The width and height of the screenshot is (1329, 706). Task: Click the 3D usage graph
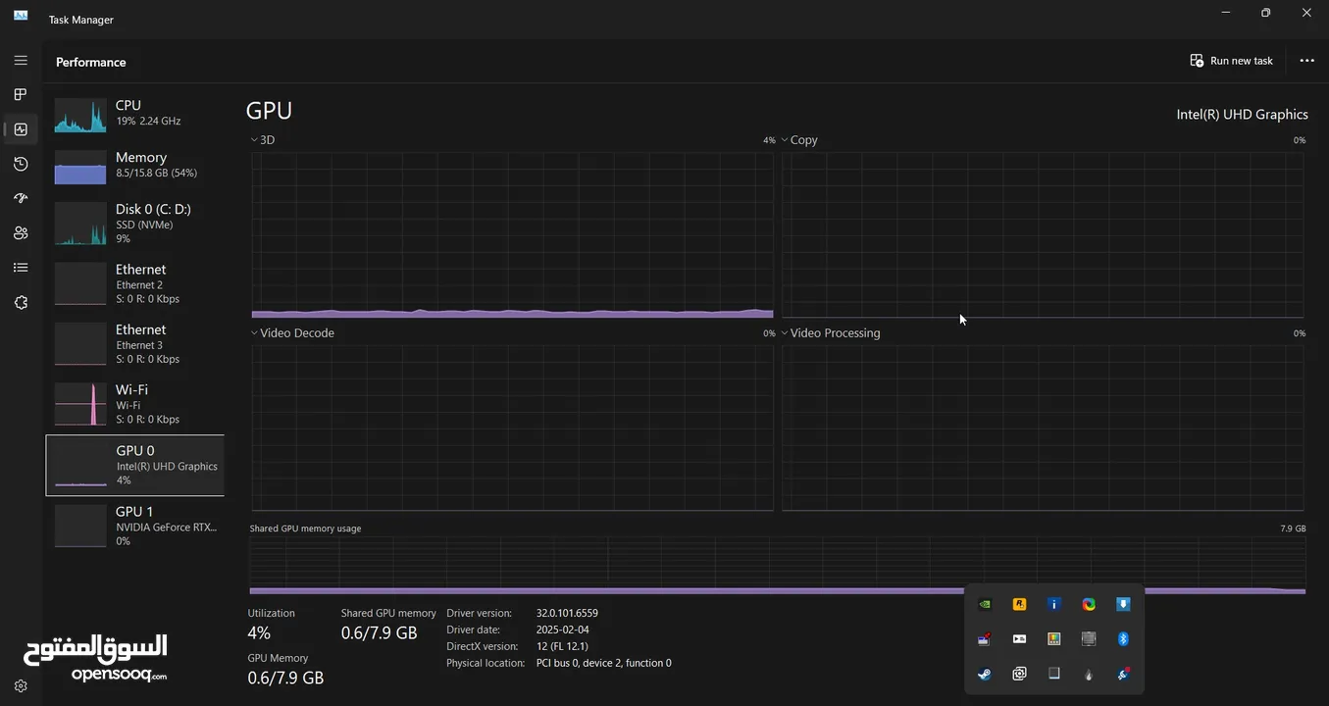pos(512,235)
